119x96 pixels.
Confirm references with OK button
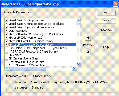tap(106, 13)
